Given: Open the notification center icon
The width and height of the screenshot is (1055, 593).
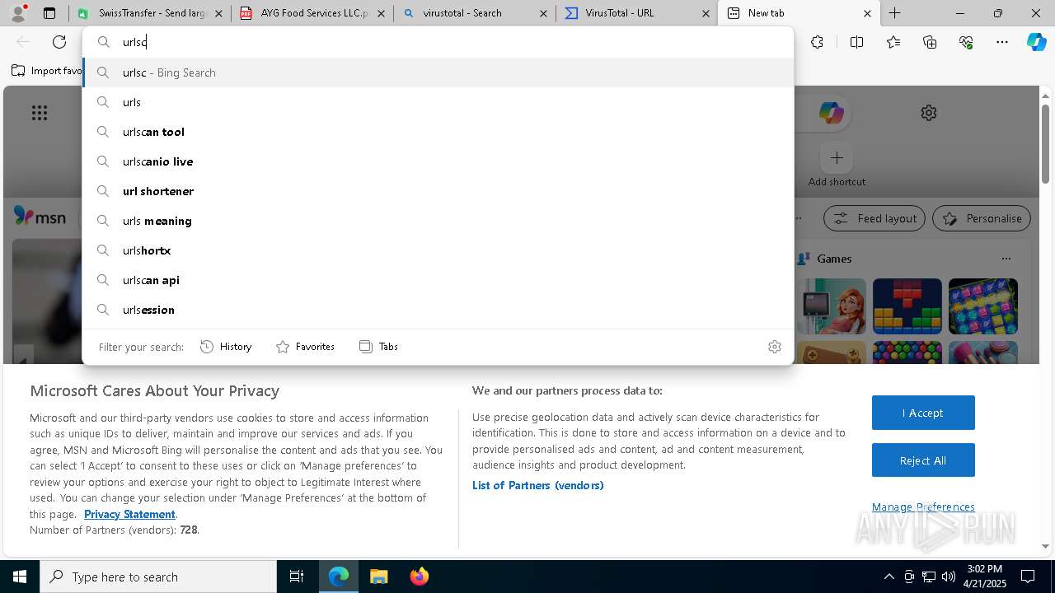Looking at the screenshot, I should [1028, 577].
